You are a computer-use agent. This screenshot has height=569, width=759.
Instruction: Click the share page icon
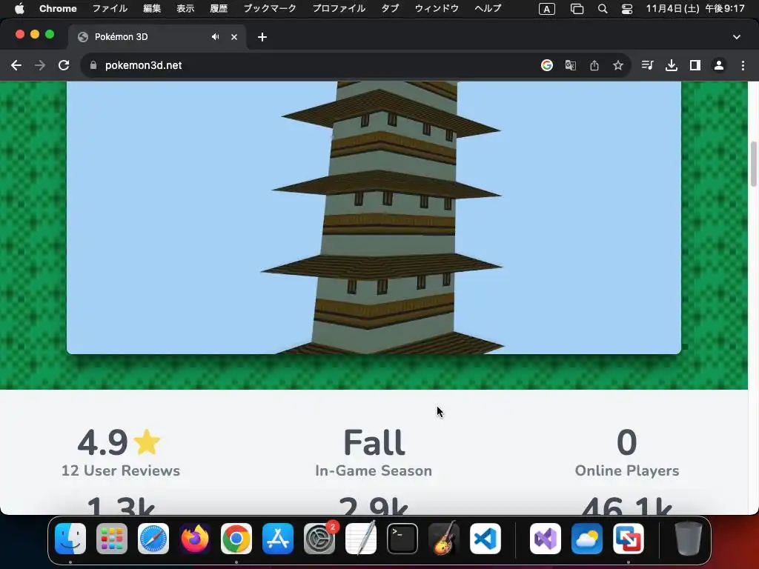pos(594,65)
